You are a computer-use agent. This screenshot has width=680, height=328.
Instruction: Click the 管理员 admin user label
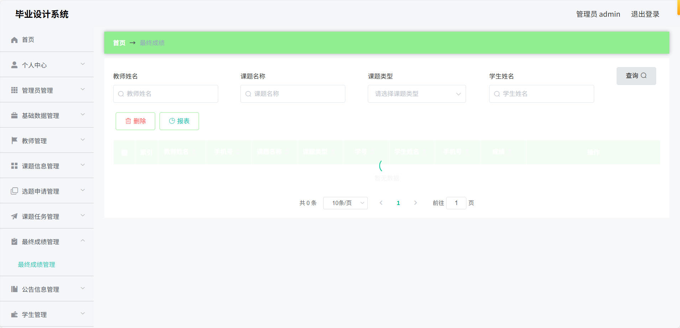(598, 14)
